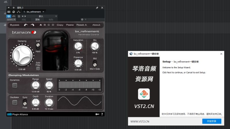The image size is (230, 129).
Task: Click the tube display in the center
Action: (x=55, y=50)
